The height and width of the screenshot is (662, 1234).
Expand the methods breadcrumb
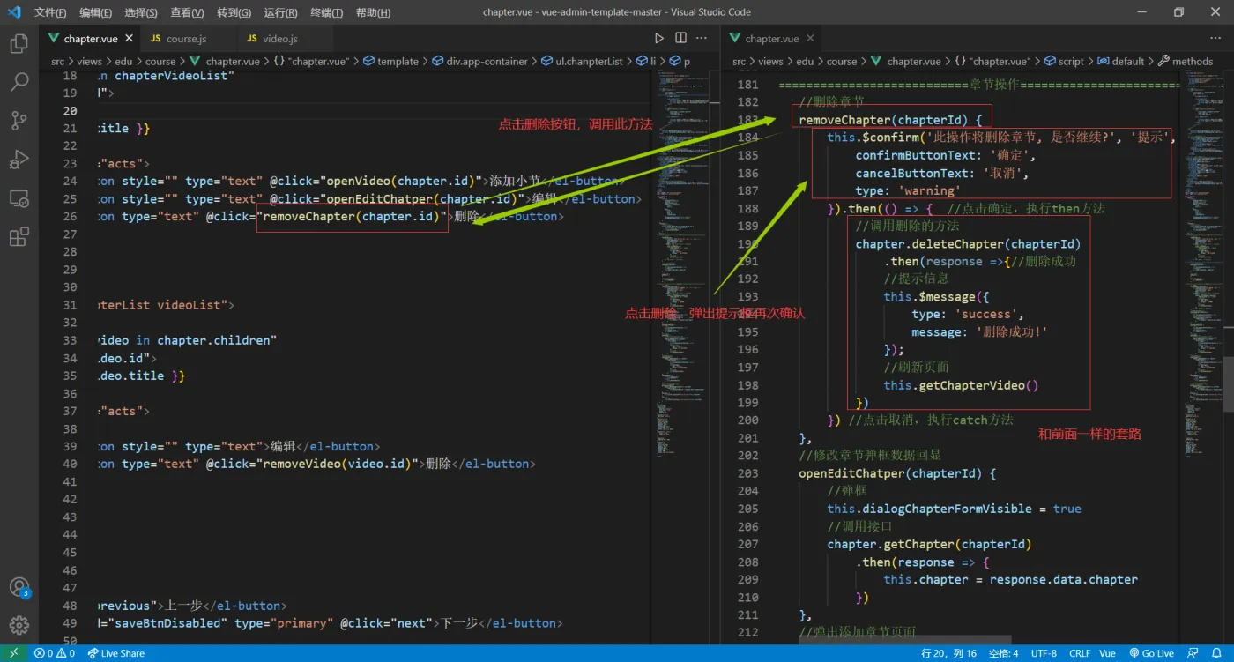1186,62
